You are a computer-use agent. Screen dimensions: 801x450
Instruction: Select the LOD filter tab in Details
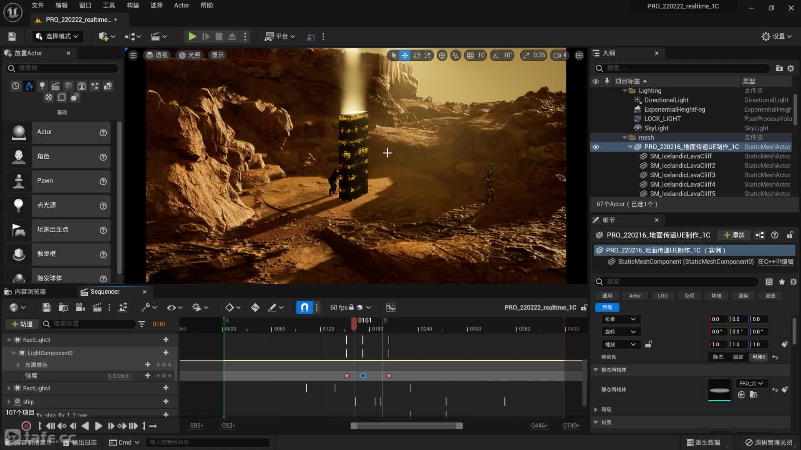[x=662, y=296]
